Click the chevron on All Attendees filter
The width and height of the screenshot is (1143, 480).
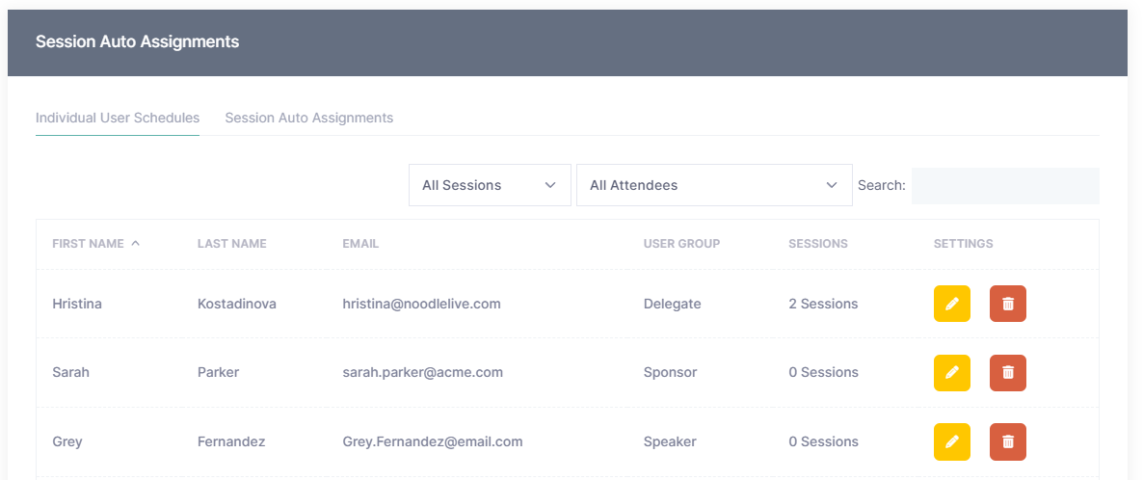(x=833, y=185)
